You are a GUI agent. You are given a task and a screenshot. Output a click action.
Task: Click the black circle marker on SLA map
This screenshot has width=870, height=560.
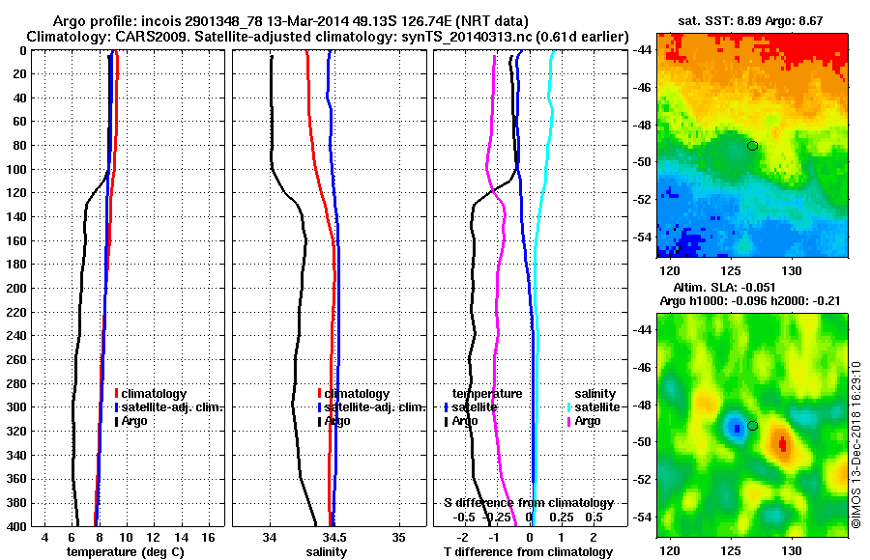click(x=752, y=426)
